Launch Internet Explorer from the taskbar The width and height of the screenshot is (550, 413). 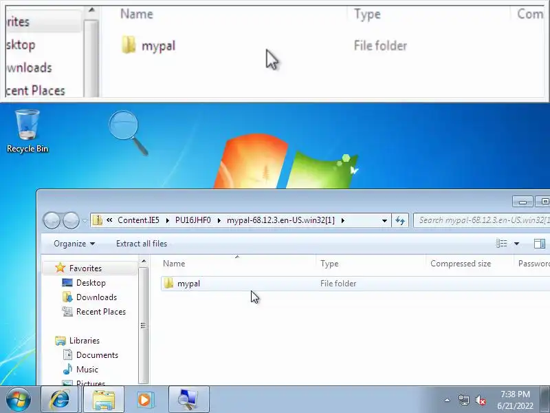(x=60, y=399)
